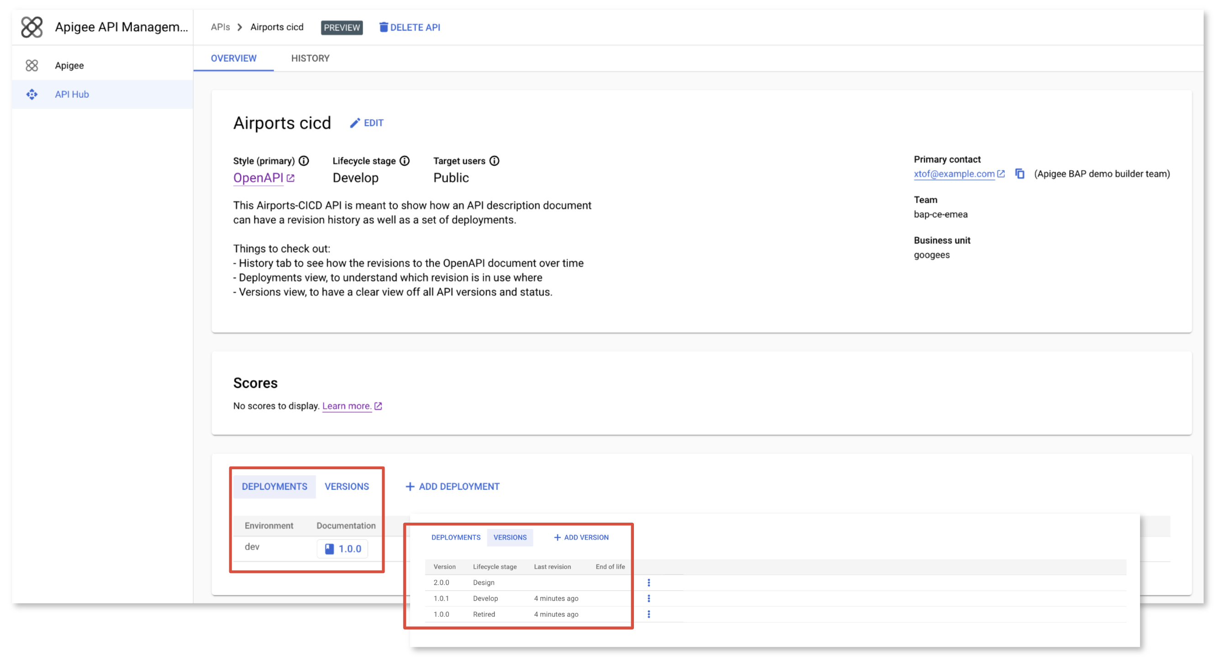Click the Apigee logo in header

click(32, 27)
